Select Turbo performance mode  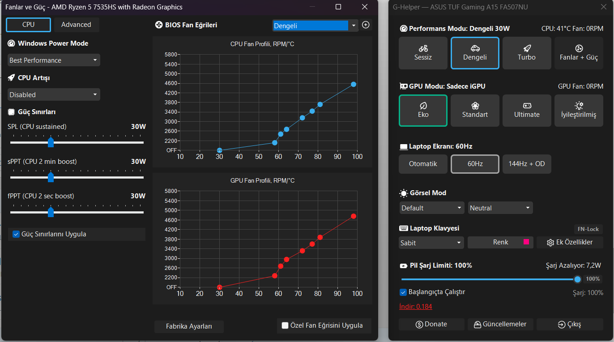(x=527, y=53)
